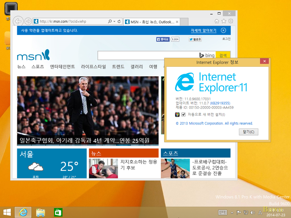Viewport: 291px width, 218px height.
Task: Open Favorites star icon
Action: coord(224,21)
